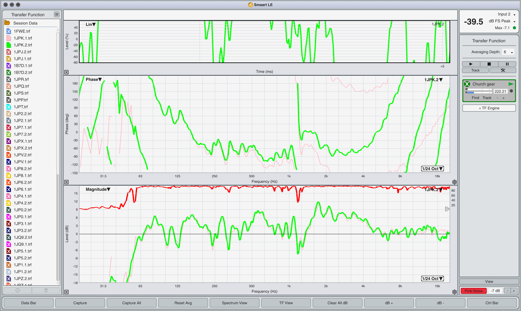The image size is (521, 311).
Task: Open the Lin dropdown on time plot
Action: [x=90, y=24]
